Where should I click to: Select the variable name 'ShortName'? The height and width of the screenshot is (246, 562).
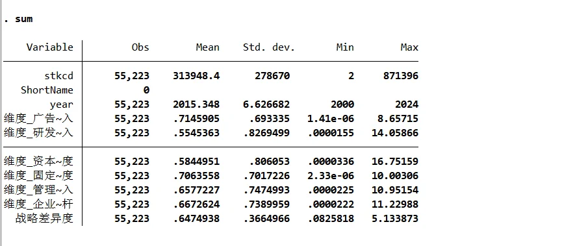(47, 90)
